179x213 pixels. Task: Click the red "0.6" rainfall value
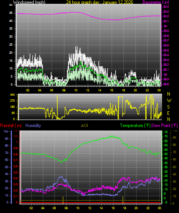16,167
